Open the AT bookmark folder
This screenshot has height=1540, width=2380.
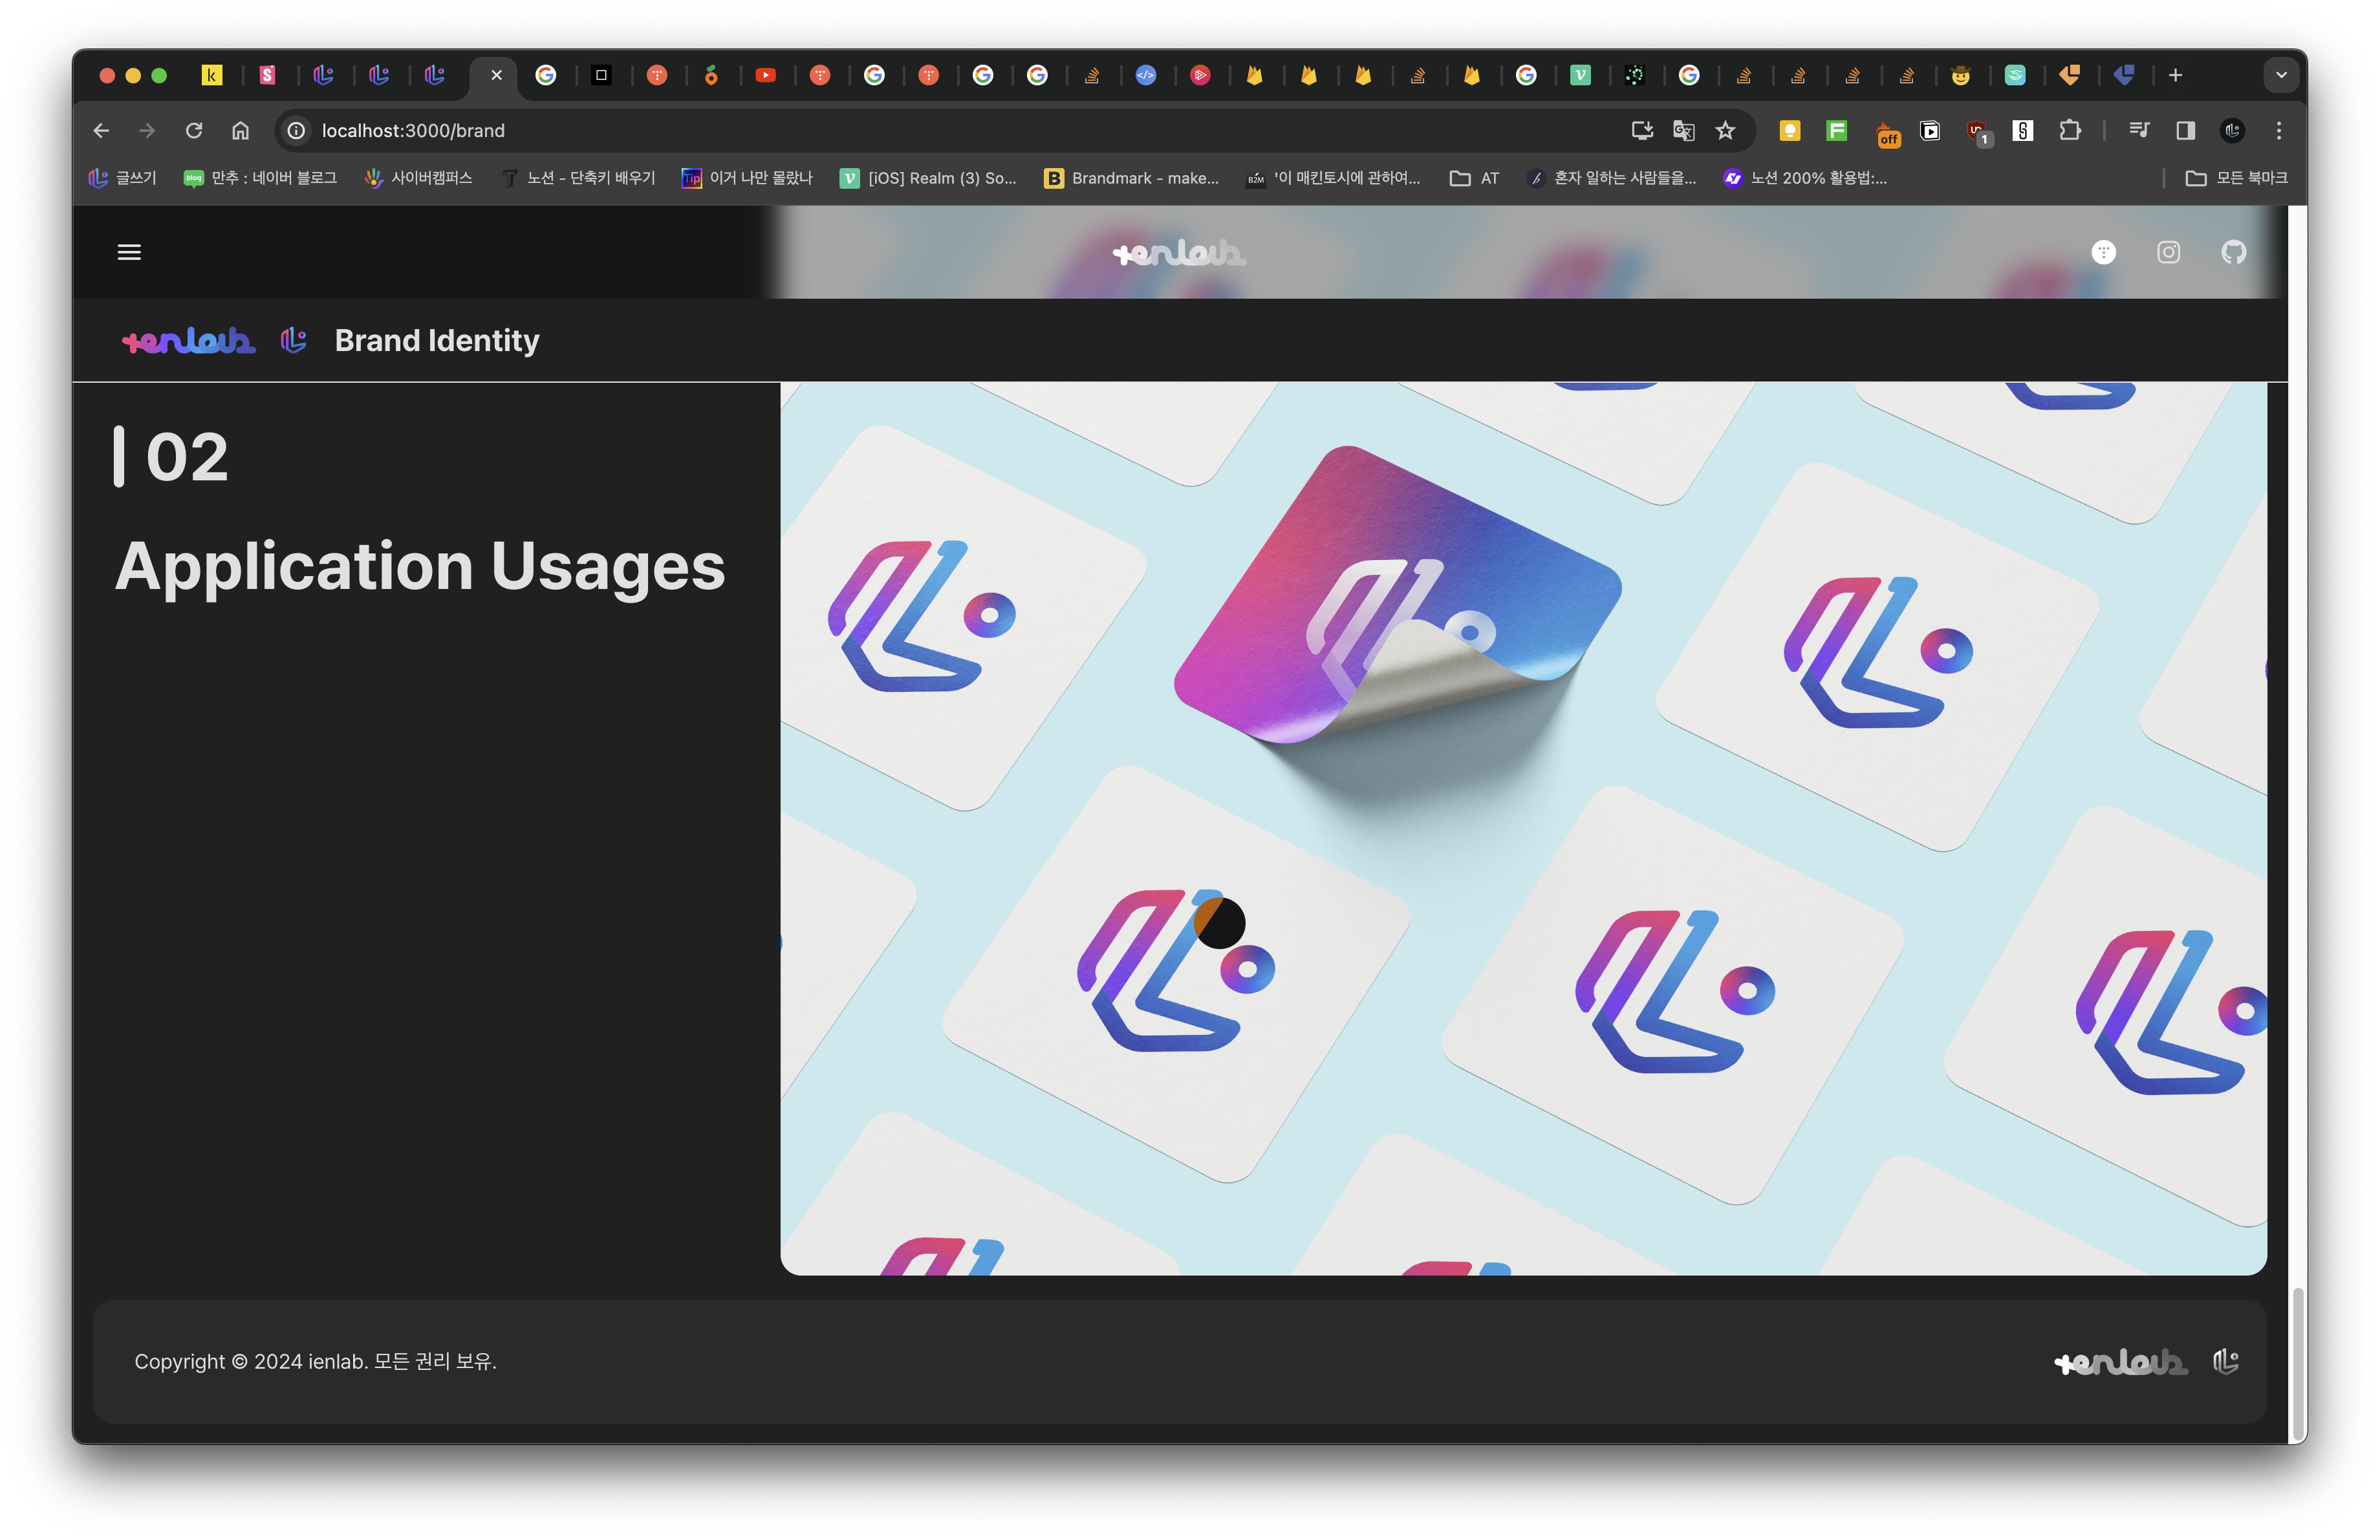[x=1475, y=178]
